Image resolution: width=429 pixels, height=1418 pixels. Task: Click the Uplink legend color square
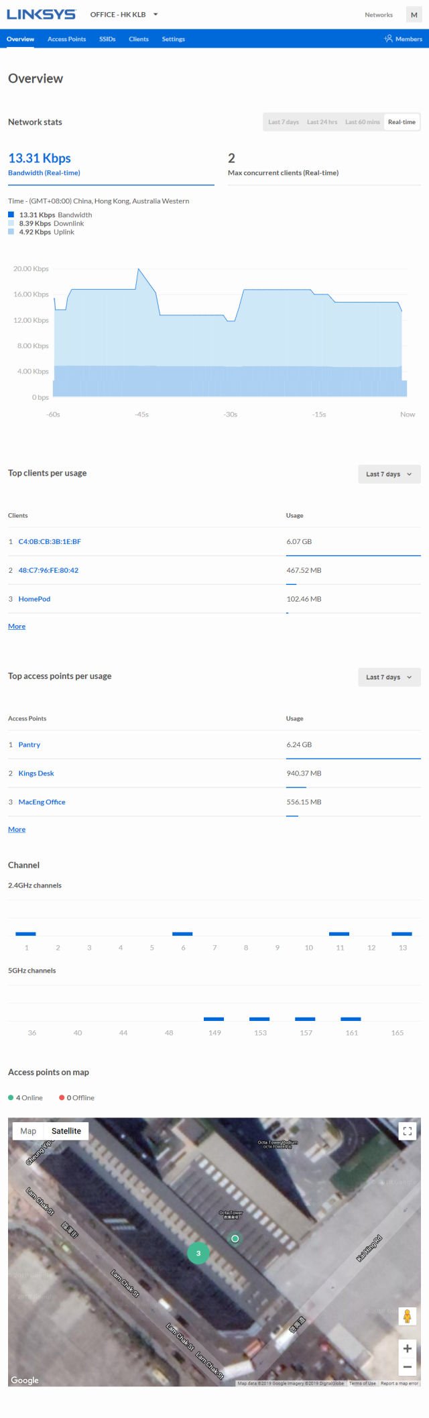[x=11, y=232]
